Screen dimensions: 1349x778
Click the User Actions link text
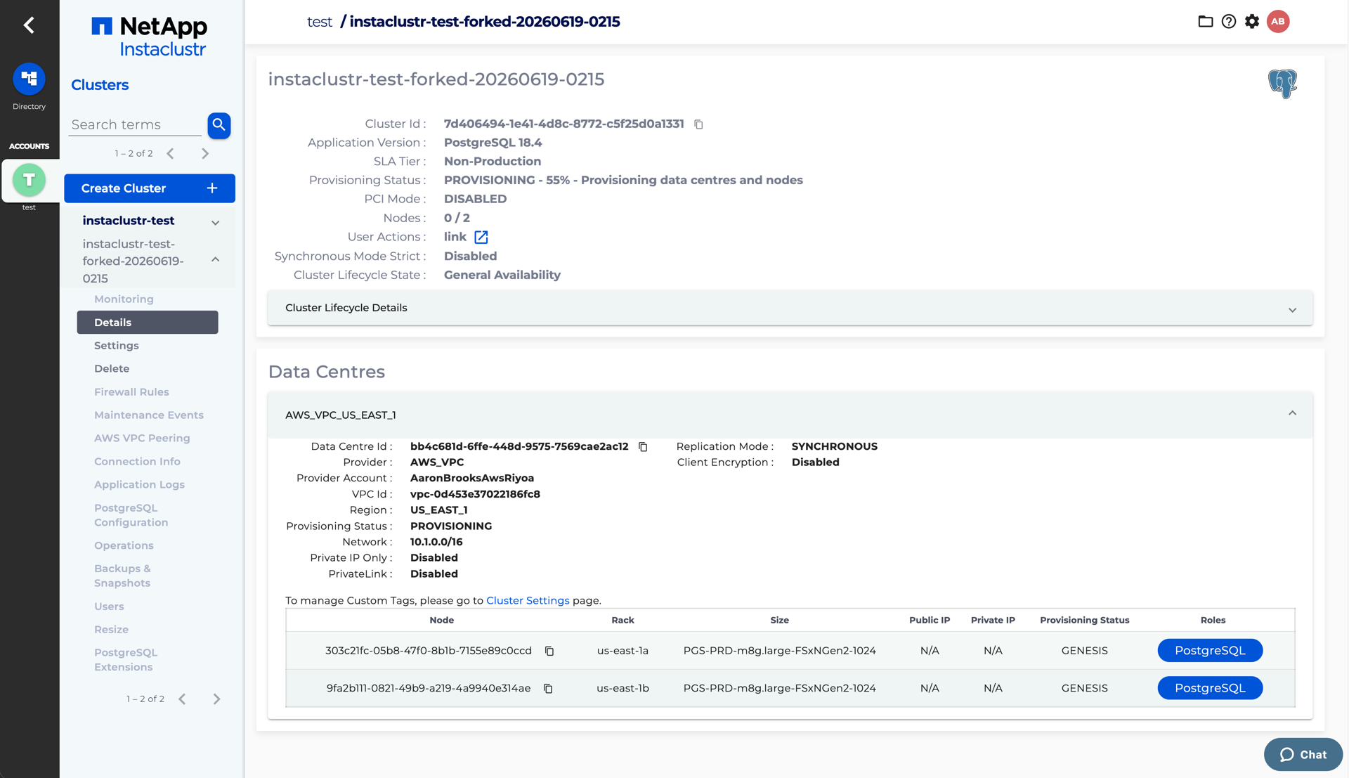coord(455,238)
